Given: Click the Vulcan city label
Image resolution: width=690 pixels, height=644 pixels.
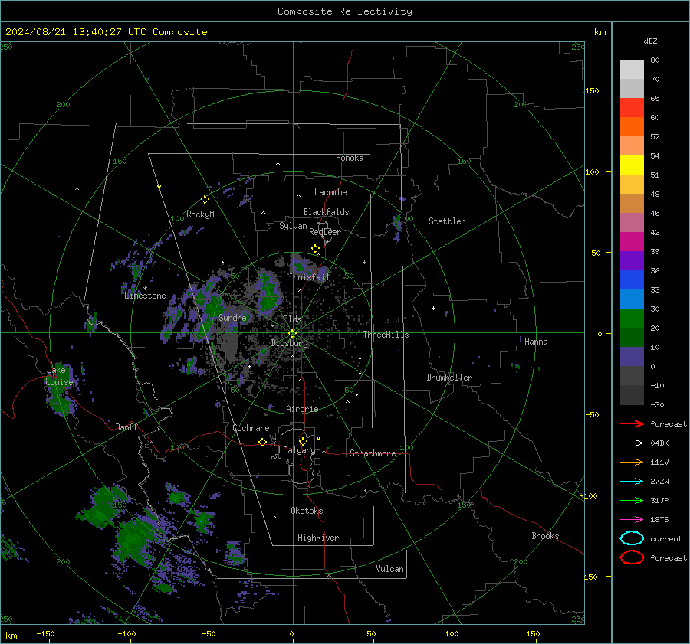Looking at the screenshot, I should [389, 569].
